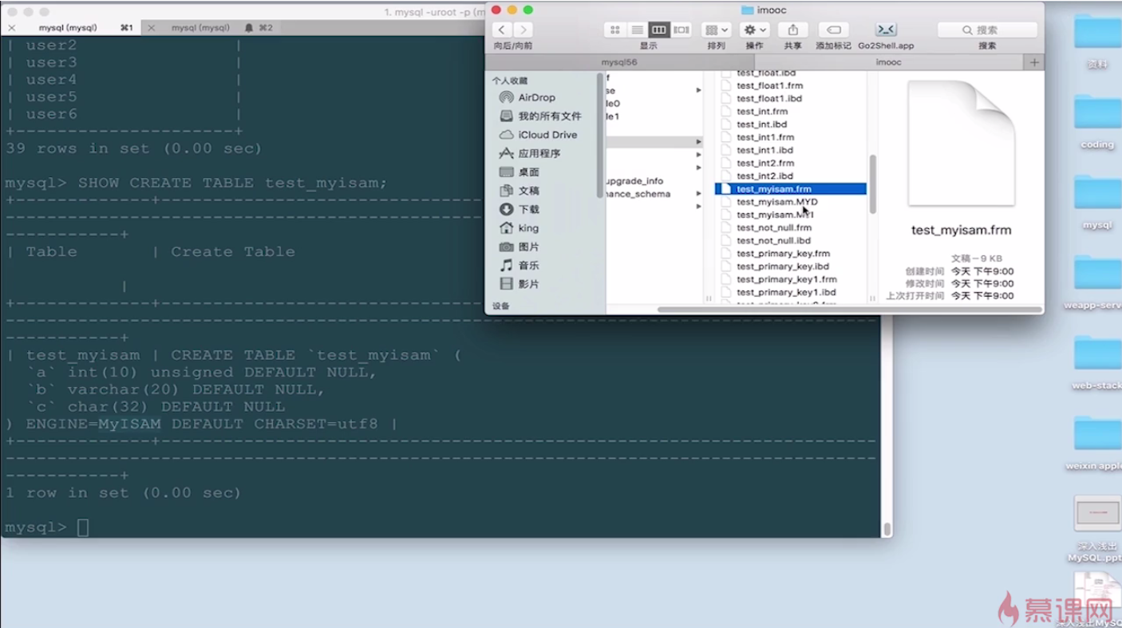Image resolution: width=1122 pixels, height=628 pixels.
Task: Switch to the imooc Finder tab
Action: pos(888,61)
